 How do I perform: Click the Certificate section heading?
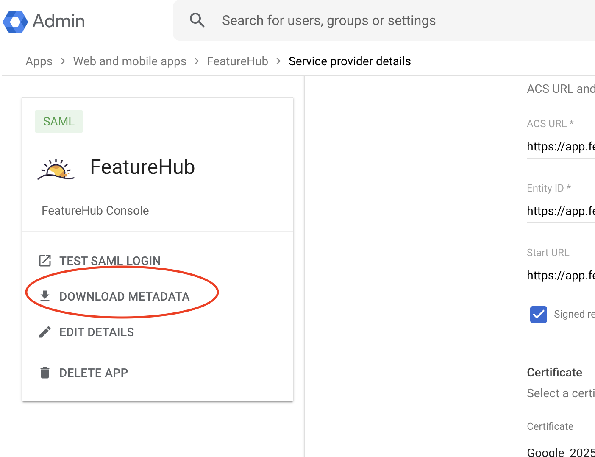coord(554,373)
